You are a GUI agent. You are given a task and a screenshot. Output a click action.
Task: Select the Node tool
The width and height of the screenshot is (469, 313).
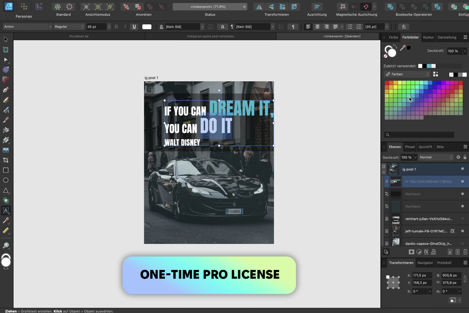[x=5, y=60]
